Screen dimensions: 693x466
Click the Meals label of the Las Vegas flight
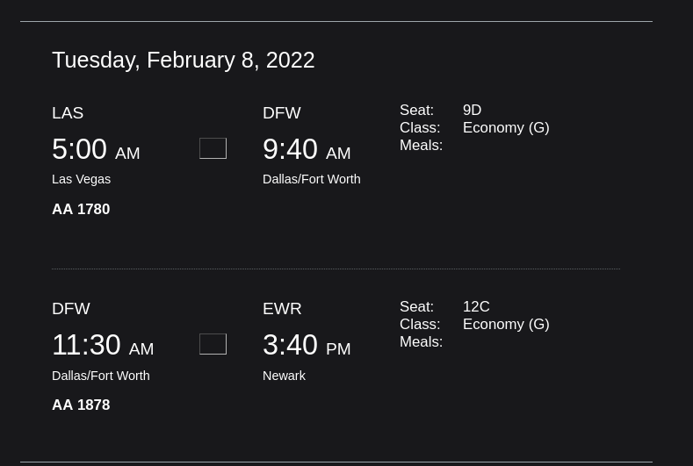(421, 146)
